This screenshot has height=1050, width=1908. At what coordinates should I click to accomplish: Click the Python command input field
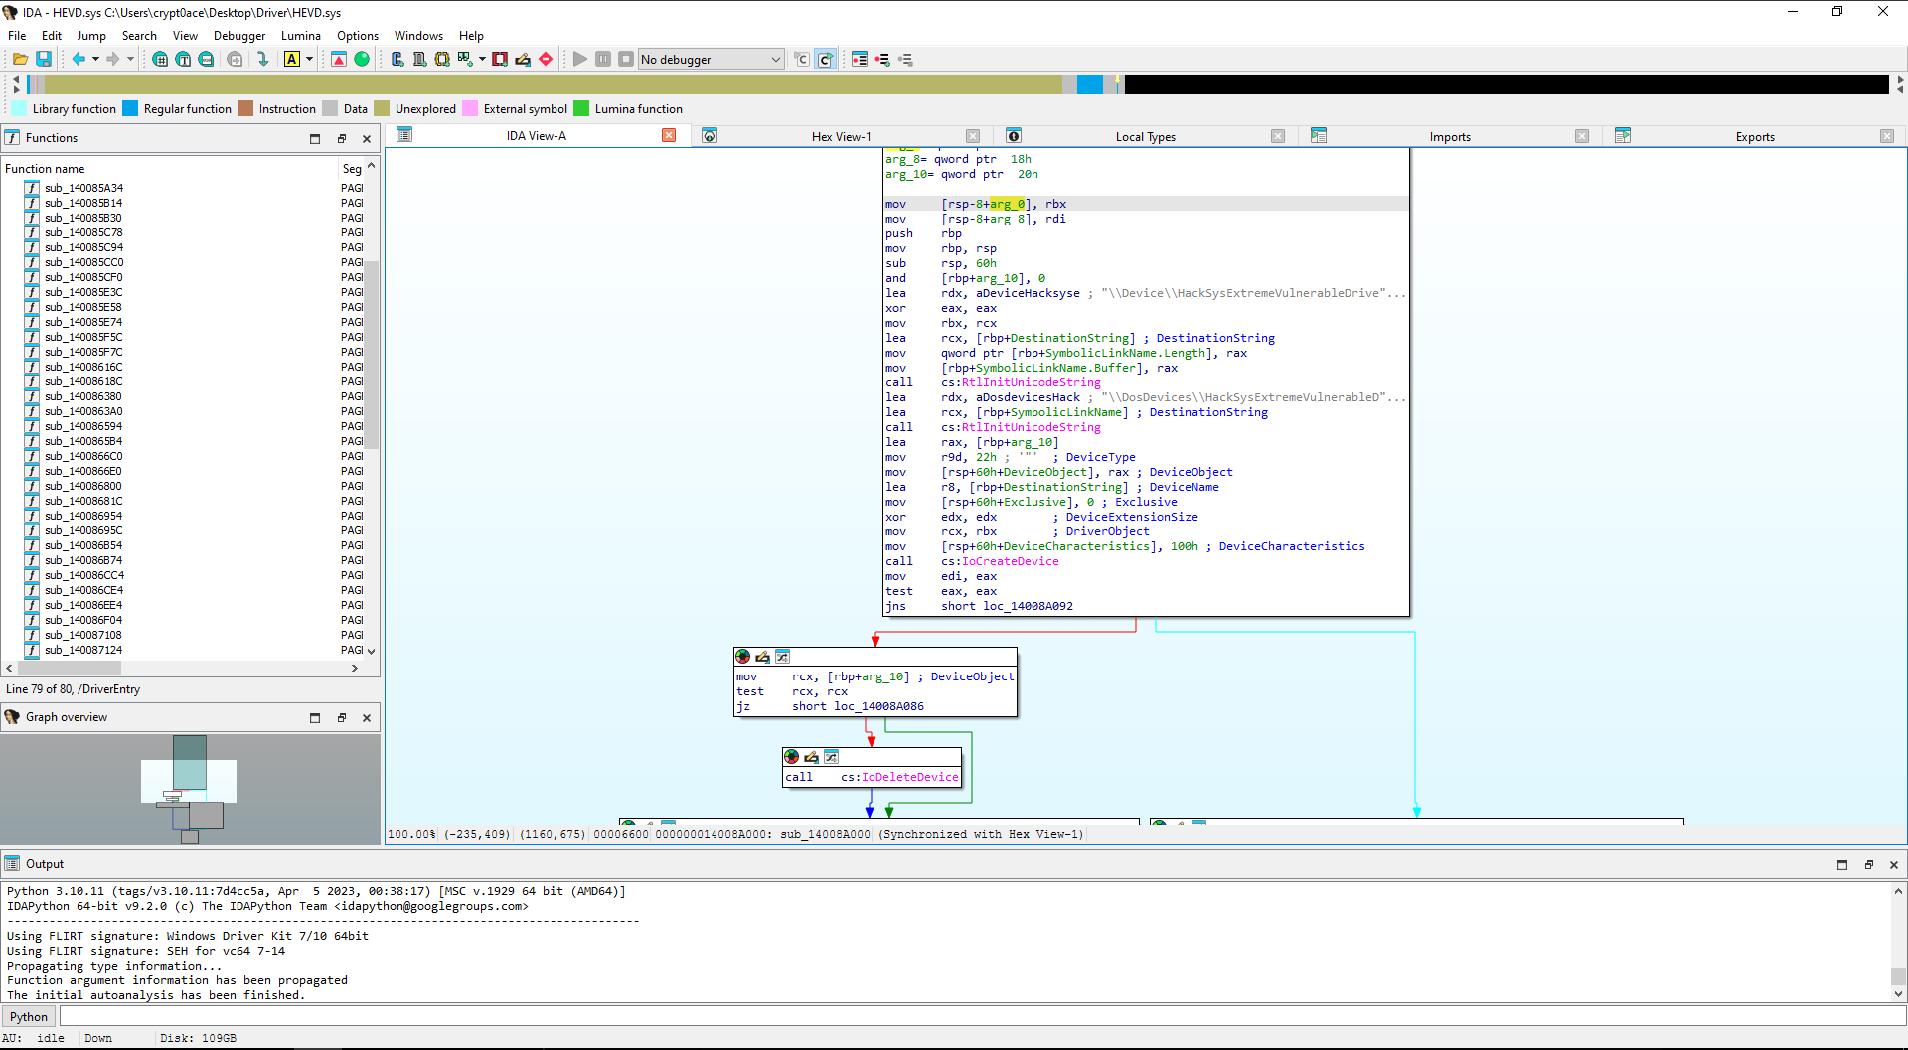(983, 1016)
